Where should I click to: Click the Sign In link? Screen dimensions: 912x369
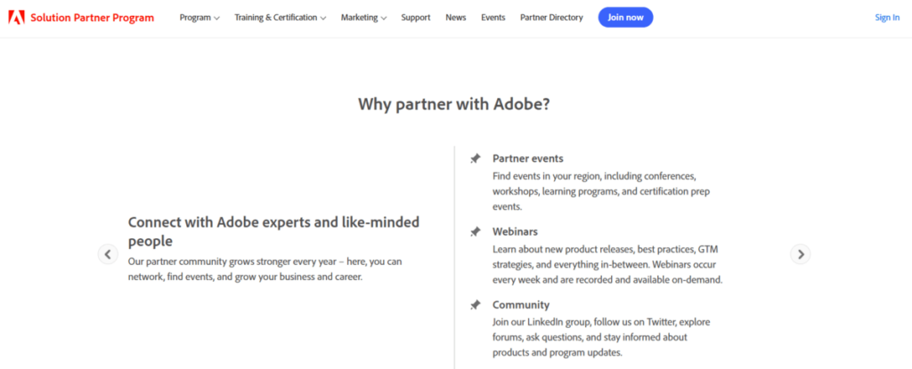click(x=888, y=18)
